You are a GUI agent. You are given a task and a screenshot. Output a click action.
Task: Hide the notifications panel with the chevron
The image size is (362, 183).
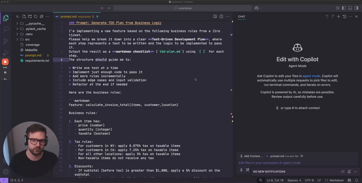pos(355,172)
